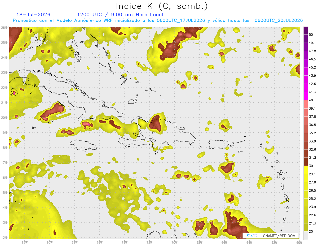
Task: Click colorbar value '27.8'
Action: tap(313, 182)
